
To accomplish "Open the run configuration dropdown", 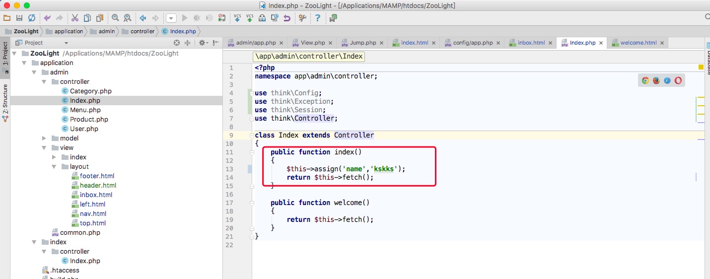I will [x=171, y=18].
